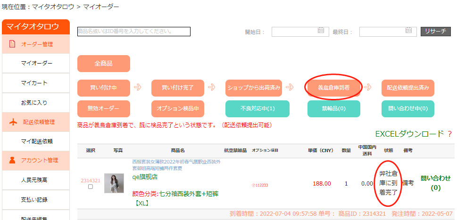Click the document icon beside オーダー管理
The height and width of the screenshot is (220, 457).
(x=12, y=44)
